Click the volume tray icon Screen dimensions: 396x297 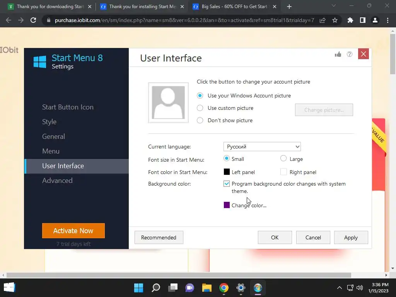click(360, 288)
